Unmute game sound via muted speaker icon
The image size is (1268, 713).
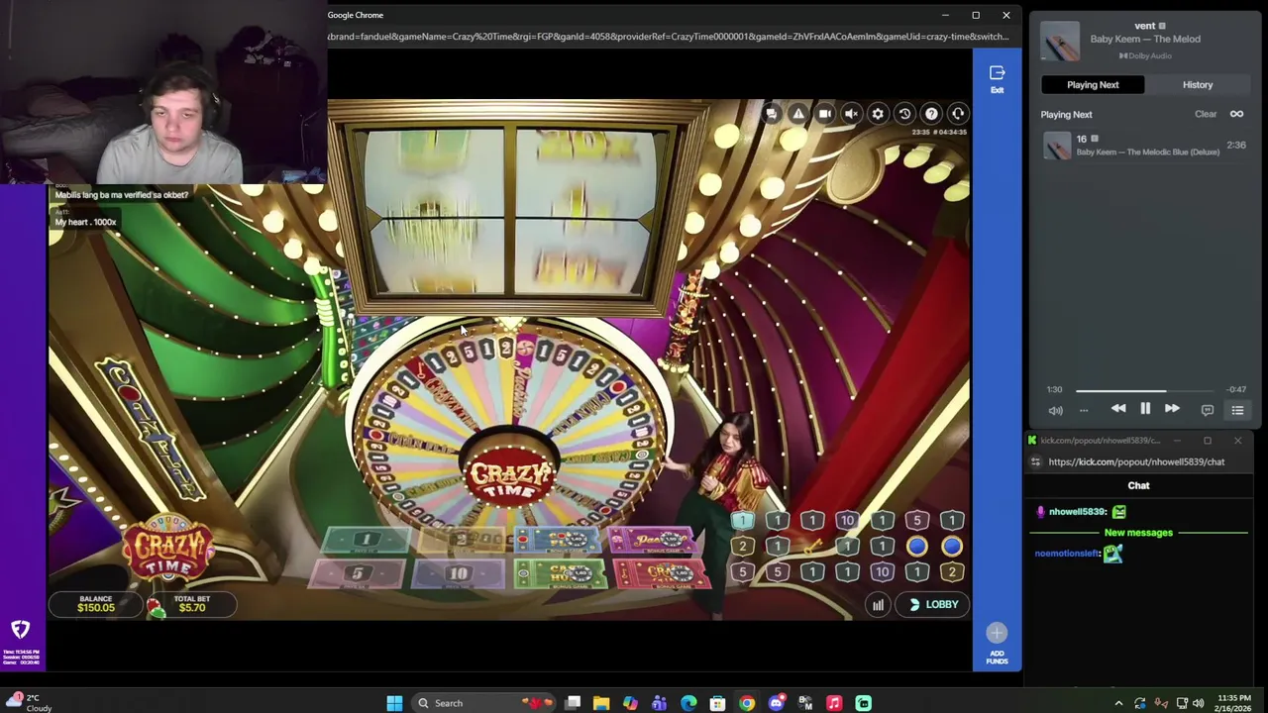tap(851, 114)
